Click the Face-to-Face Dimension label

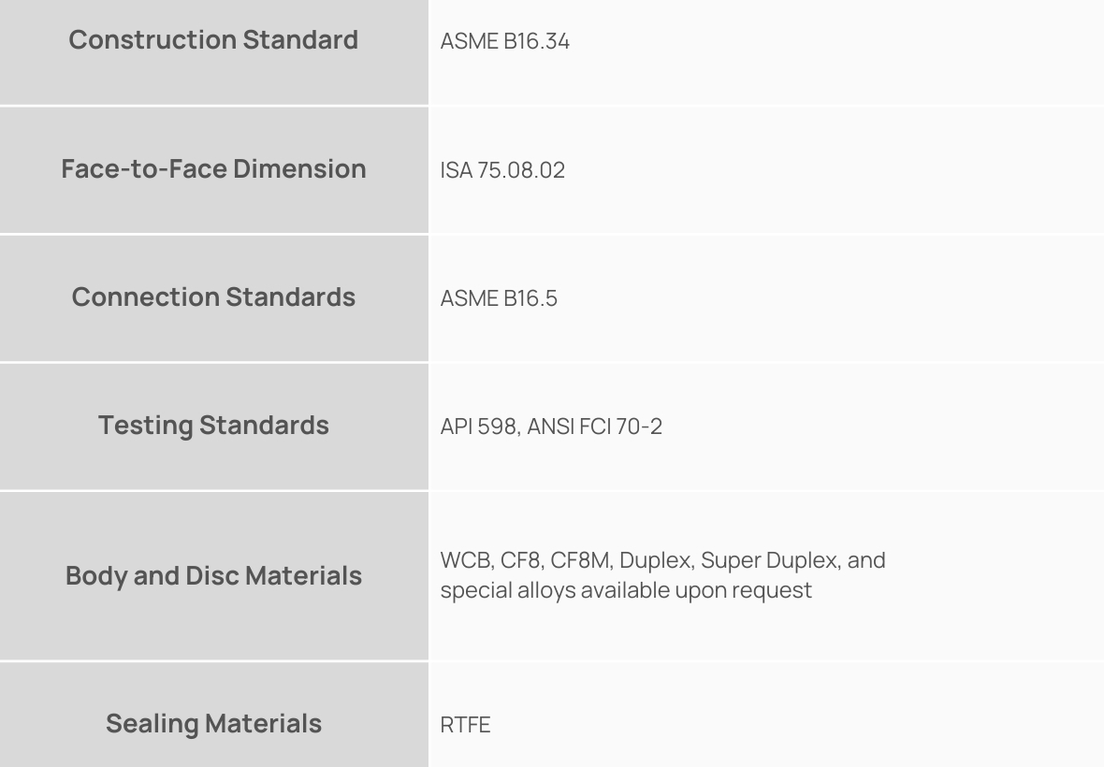[x=213, y=169]
